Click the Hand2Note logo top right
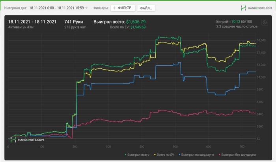Screen dimensions: 276x162 coord(256,8)
